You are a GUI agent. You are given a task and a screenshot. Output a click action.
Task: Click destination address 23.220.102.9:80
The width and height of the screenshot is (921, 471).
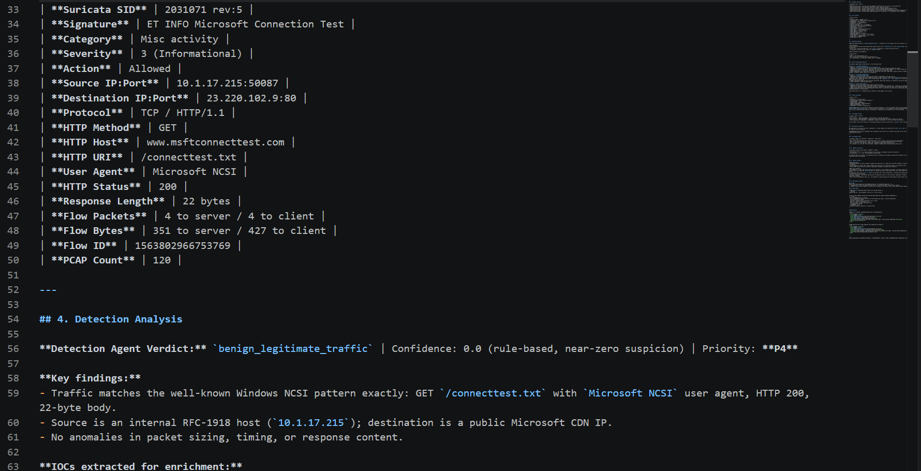point(251,98)
